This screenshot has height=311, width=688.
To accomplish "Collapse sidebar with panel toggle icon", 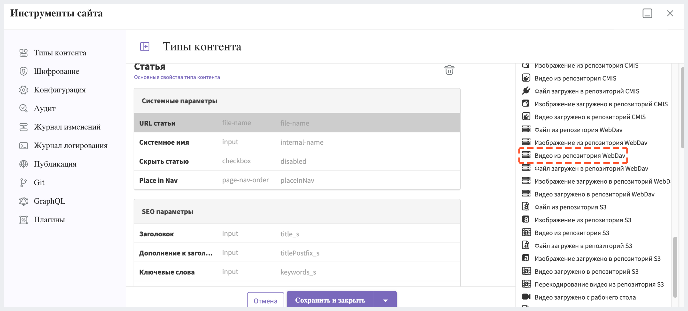I will coord(145,46).
